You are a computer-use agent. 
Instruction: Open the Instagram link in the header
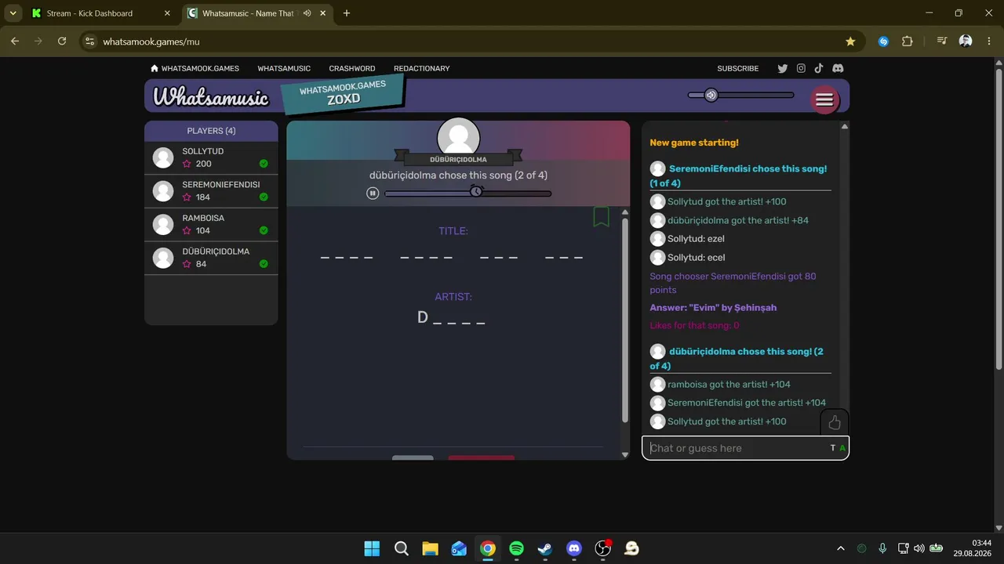[x=801, y=68]
